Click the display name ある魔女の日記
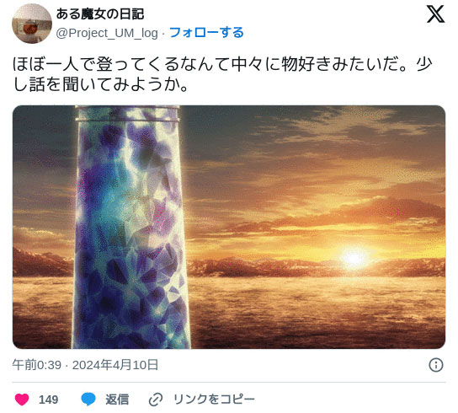 100,13
